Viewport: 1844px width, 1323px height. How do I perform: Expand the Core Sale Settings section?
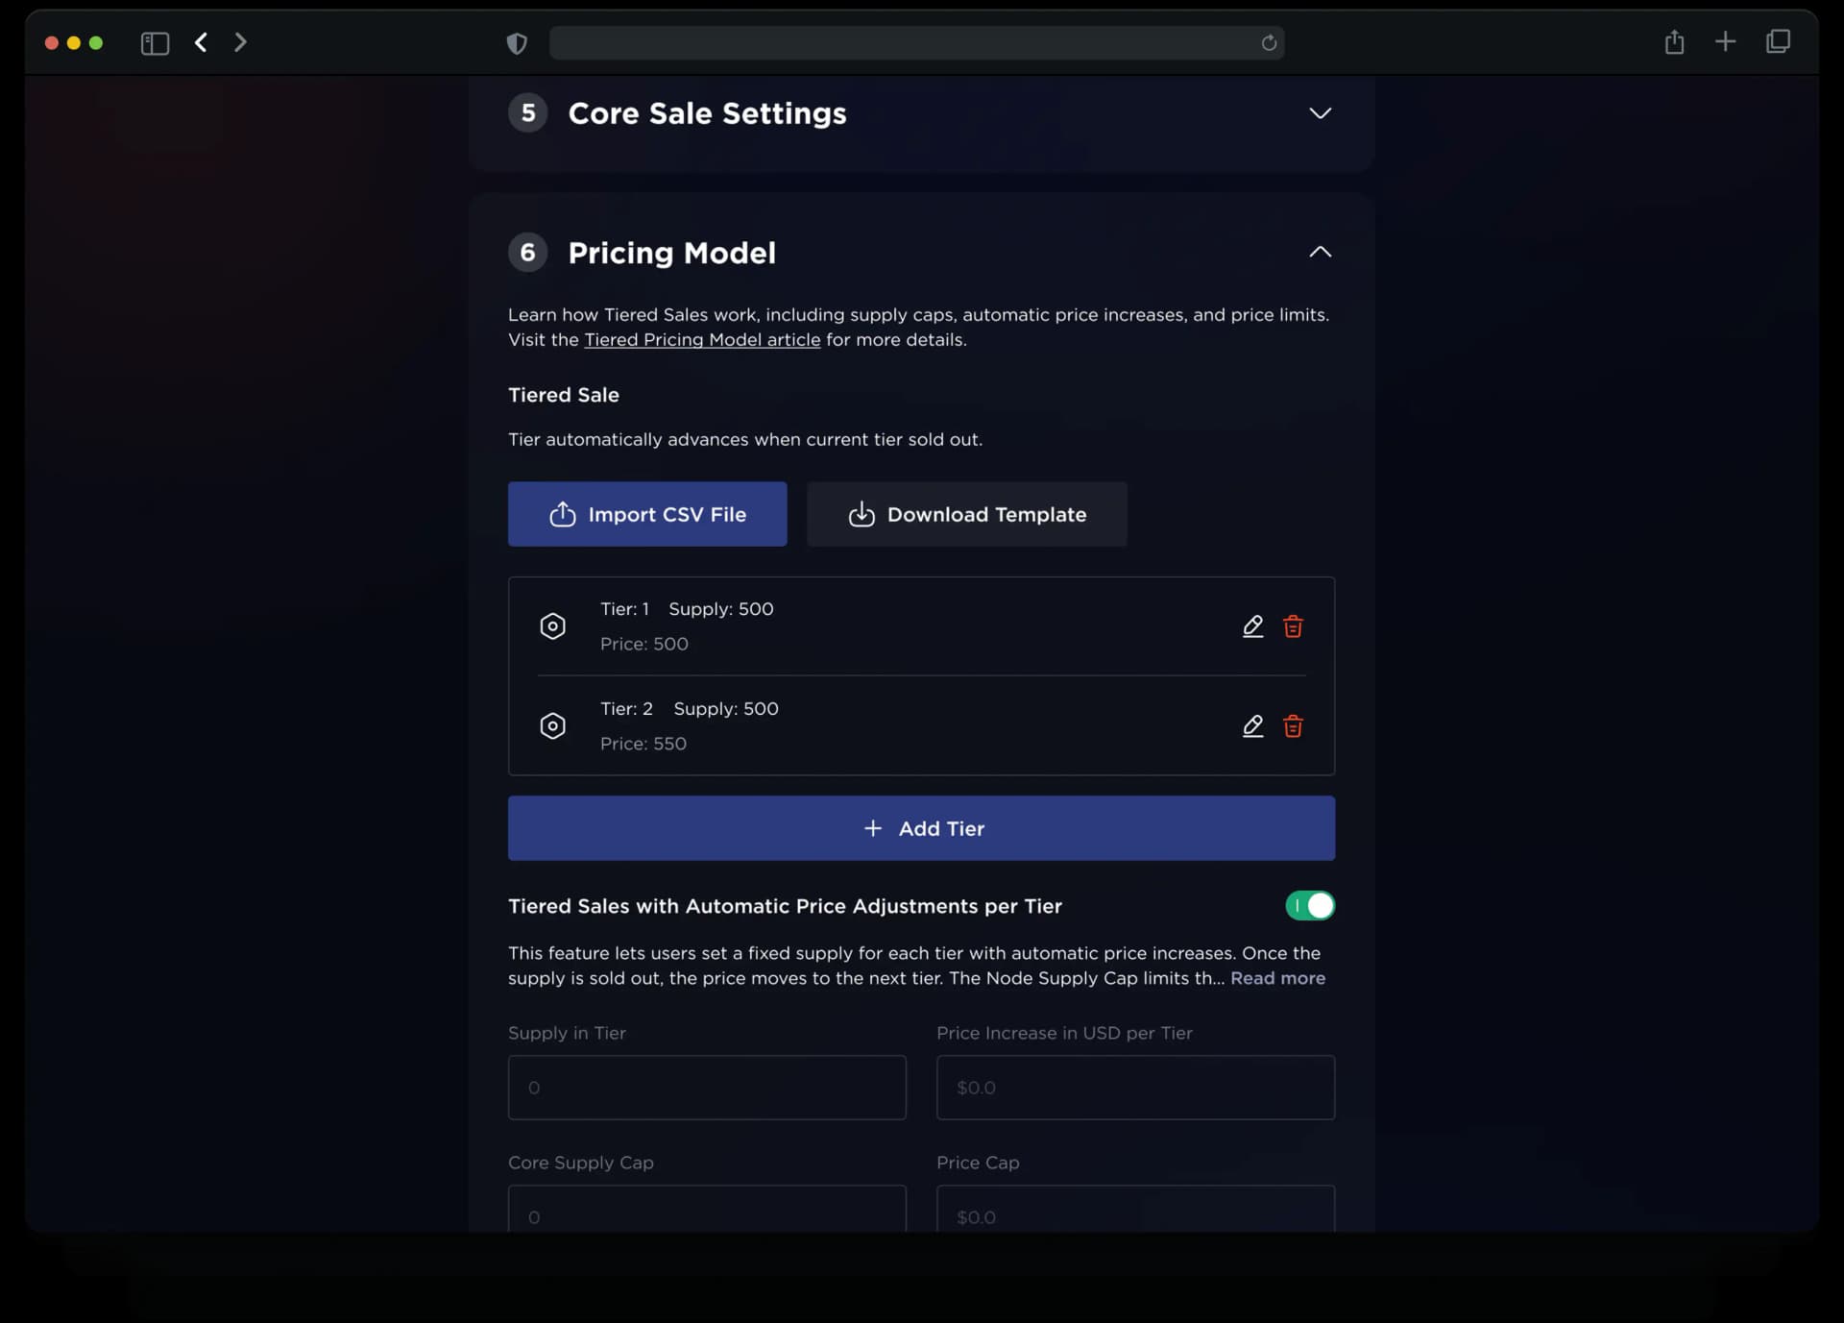pyautogui.click(x=1319, y=112)
